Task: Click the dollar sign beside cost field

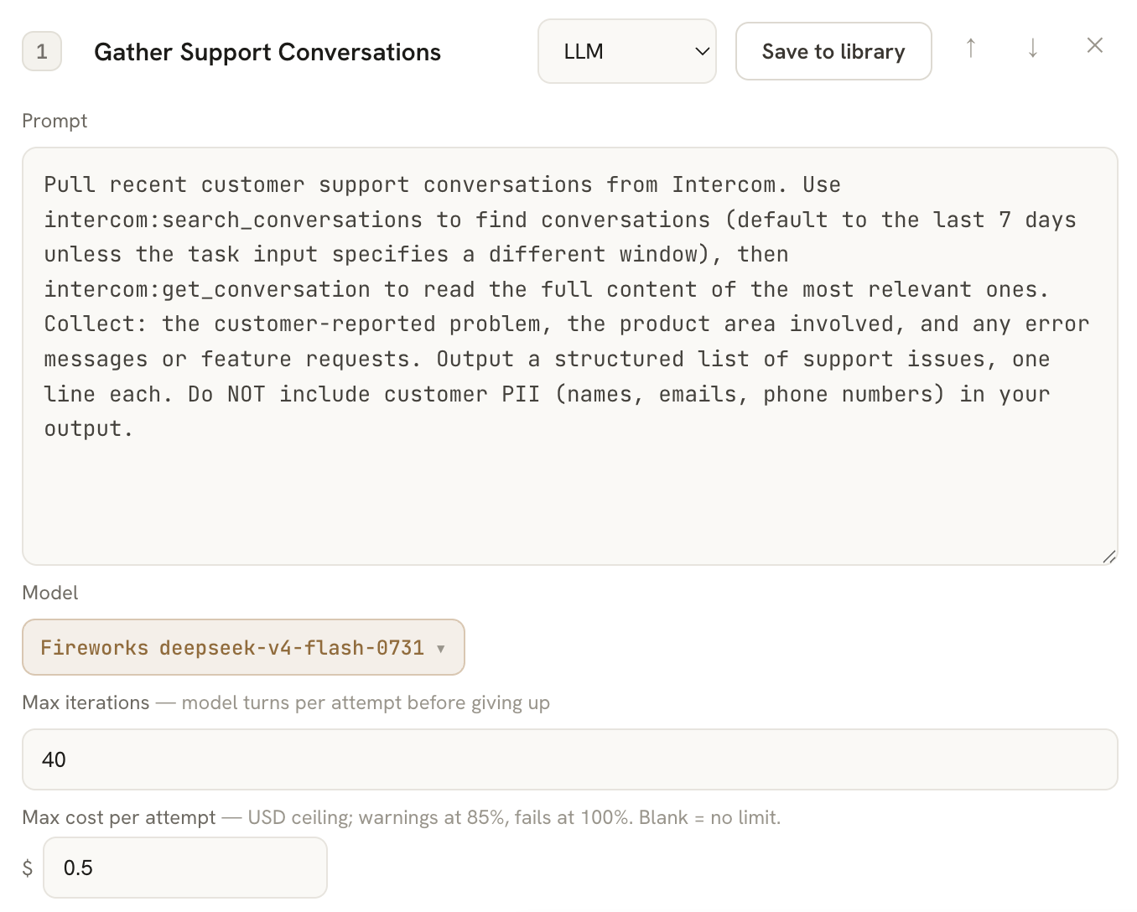Action: coord(28,868)
